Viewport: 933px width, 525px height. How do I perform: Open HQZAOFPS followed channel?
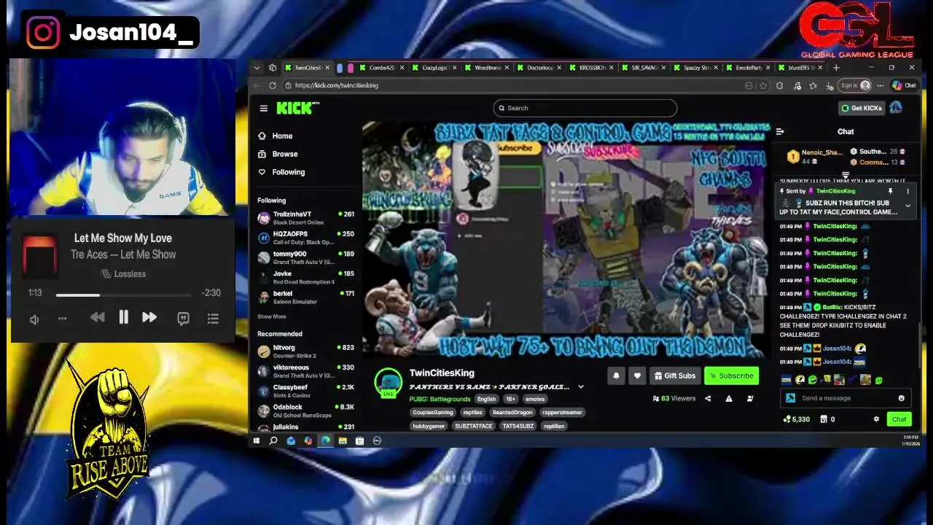(305, 238)
